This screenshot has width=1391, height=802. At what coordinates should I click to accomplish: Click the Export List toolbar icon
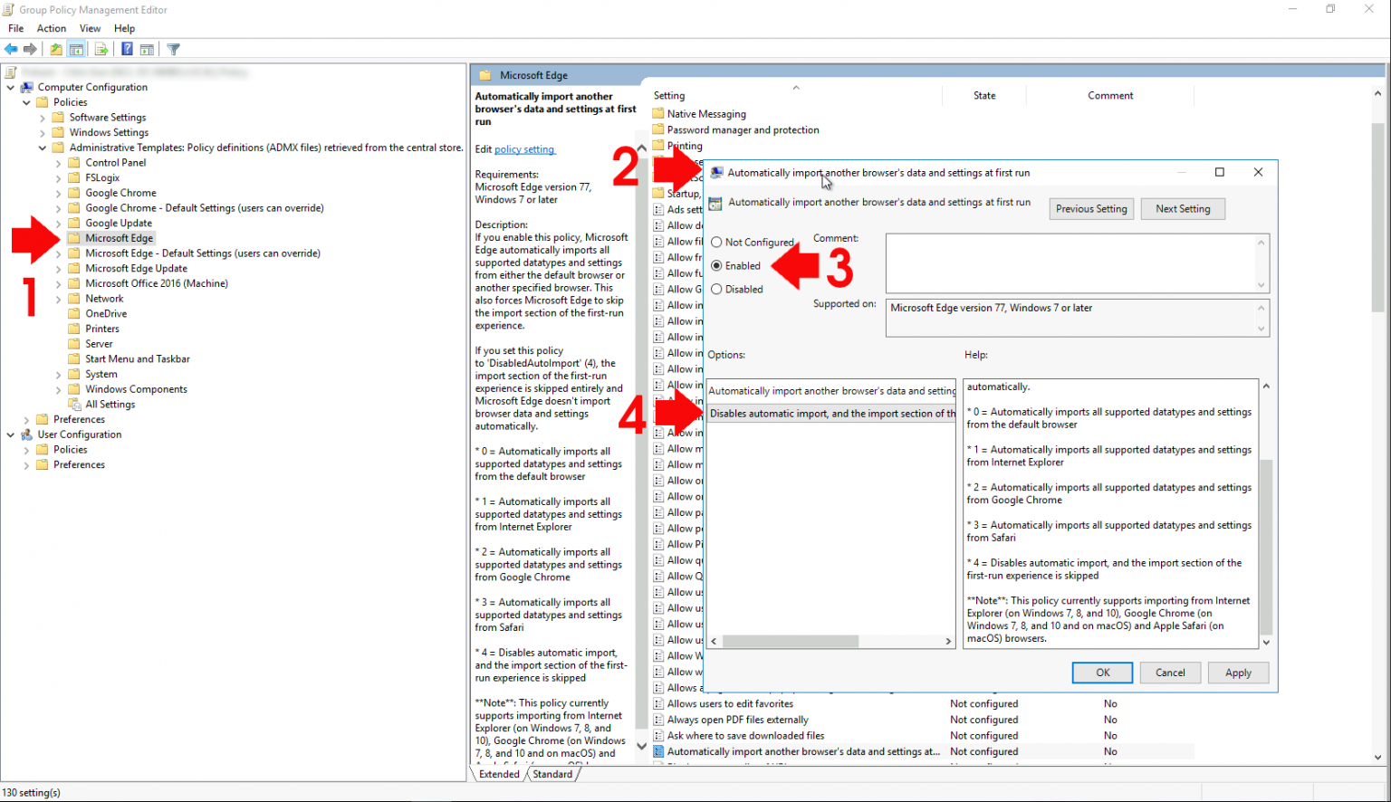pyautogui.click(x=101, y=49)
